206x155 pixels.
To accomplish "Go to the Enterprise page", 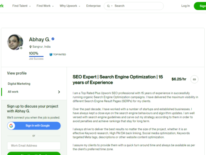I will click(x=94, y=6).
